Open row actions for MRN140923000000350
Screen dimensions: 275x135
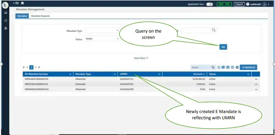256,79
